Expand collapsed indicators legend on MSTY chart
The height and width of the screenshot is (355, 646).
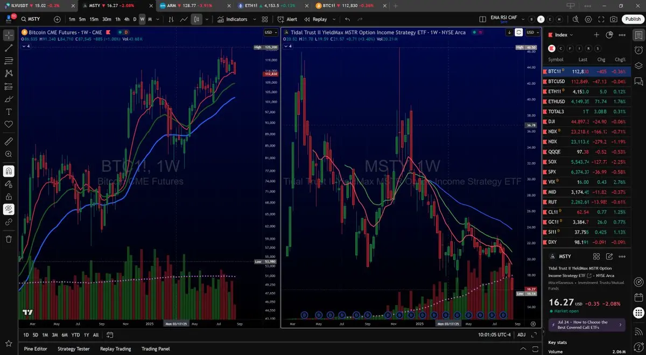tap(289, 46)
